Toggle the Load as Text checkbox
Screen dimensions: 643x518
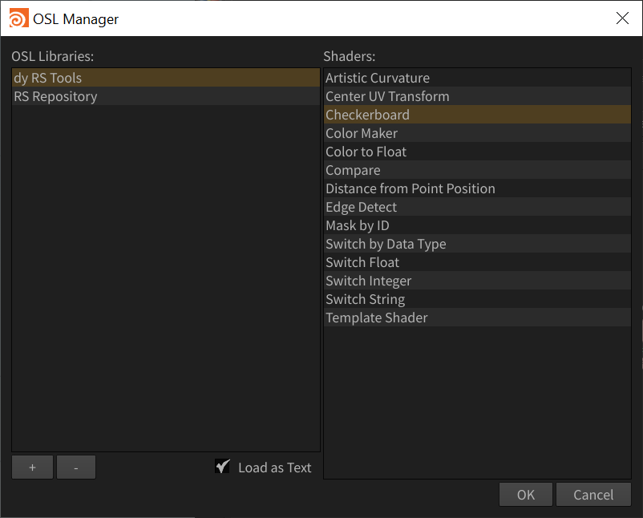pos(223,467)
